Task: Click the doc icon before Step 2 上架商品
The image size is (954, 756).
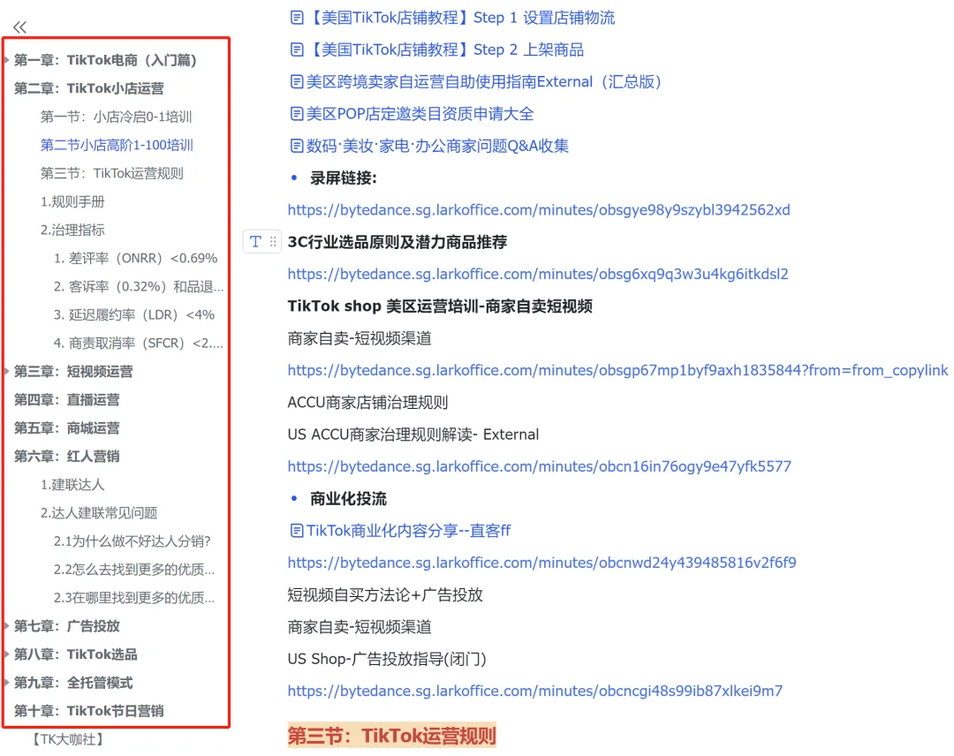Action: (x=297, y=49)
